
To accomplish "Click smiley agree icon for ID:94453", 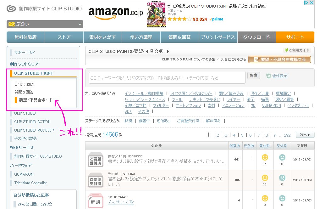I will [x=265, y=178].
